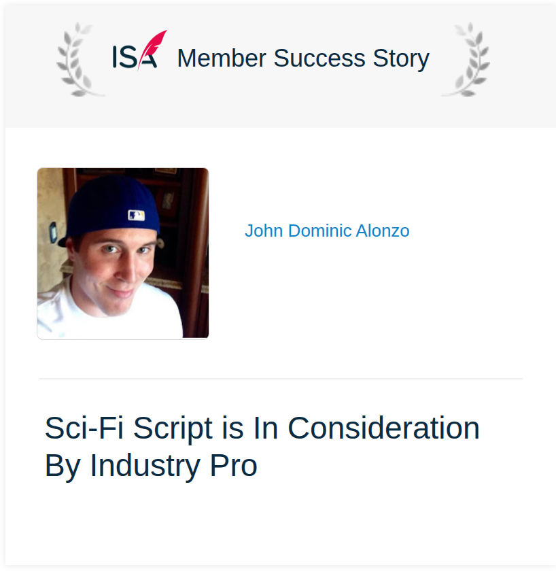Viewport: 556px width, 578px height.
Task: Click the horizontal divider below the profile
Action: coord(281,379)
